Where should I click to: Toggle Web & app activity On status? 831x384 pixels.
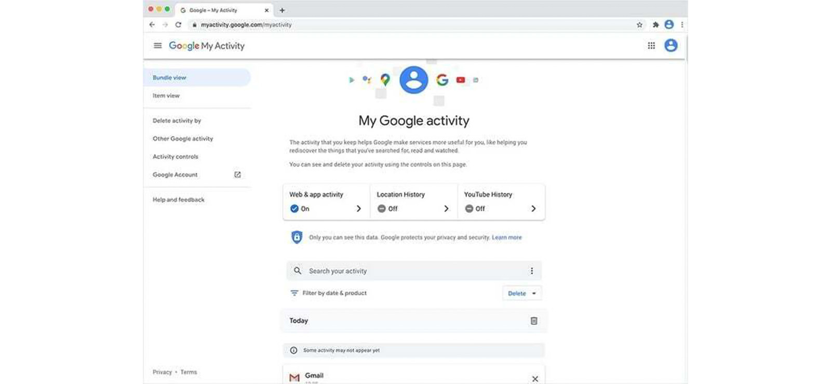(300, 209)
